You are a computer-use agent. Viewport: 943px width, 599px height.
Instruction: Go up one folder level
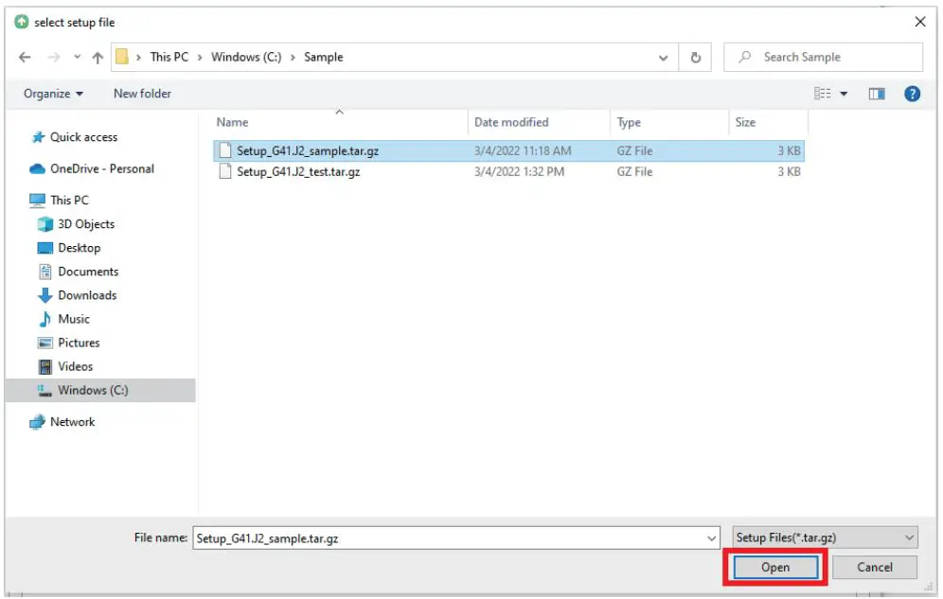[98, 57]
